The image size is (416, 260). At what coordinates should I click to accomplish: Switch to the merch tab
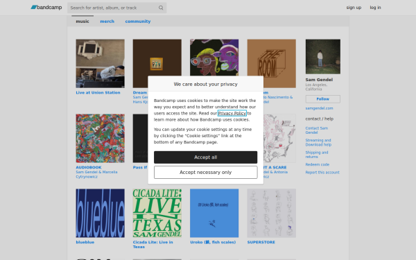[x=107, y=21]
